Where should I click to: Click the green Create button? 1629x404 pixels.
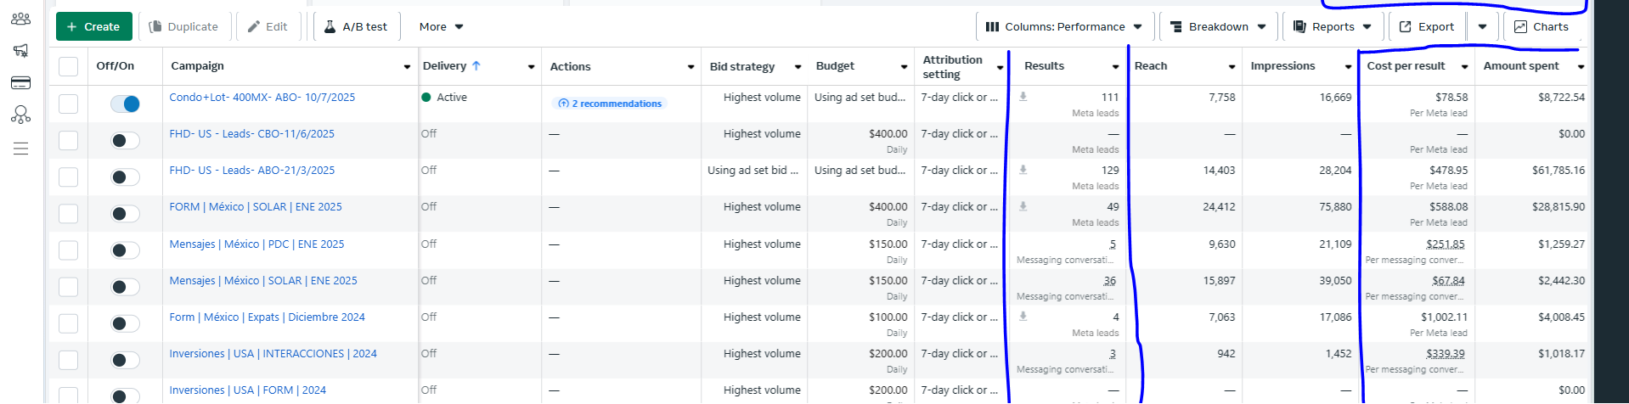pos(93,27)
